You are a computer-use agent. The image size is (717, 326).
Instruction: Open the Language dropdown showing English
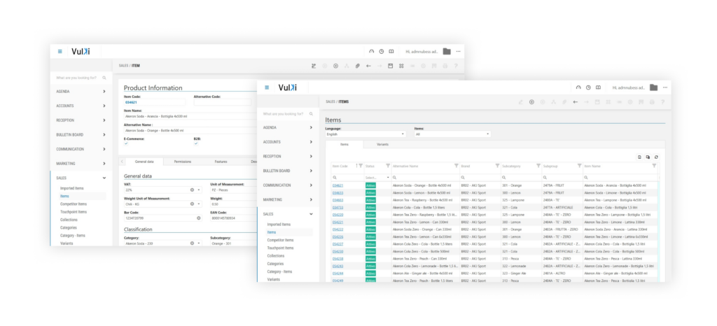(365, 134)
